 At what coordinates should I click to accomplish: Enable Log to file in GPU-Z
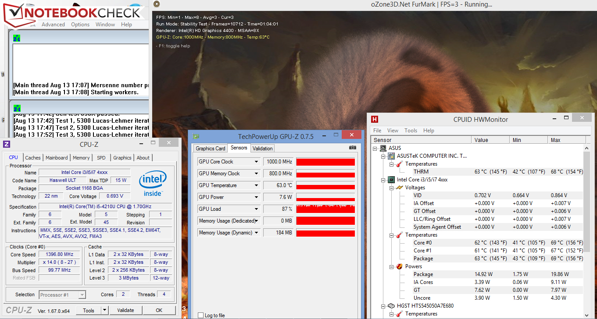[x=200, y=315]
